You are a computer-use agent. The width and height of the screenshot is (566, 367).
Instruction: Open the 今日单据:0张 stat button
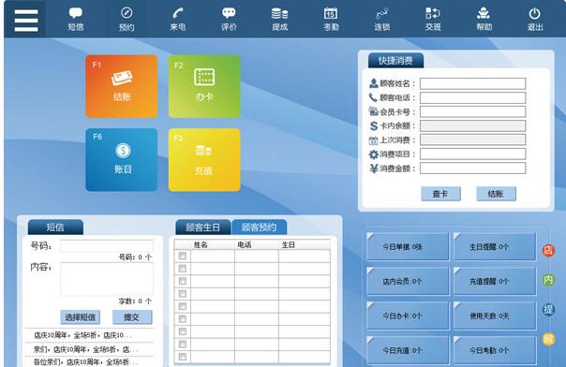pyautogui.click(x=408, y=246)
